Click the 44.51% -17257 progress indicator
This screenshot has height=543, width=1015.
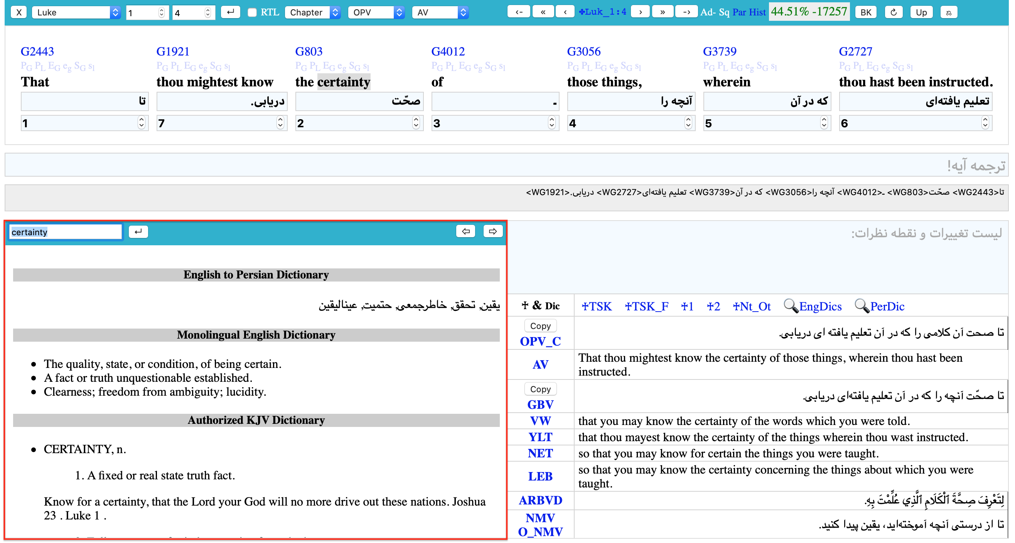pos(809,12)
